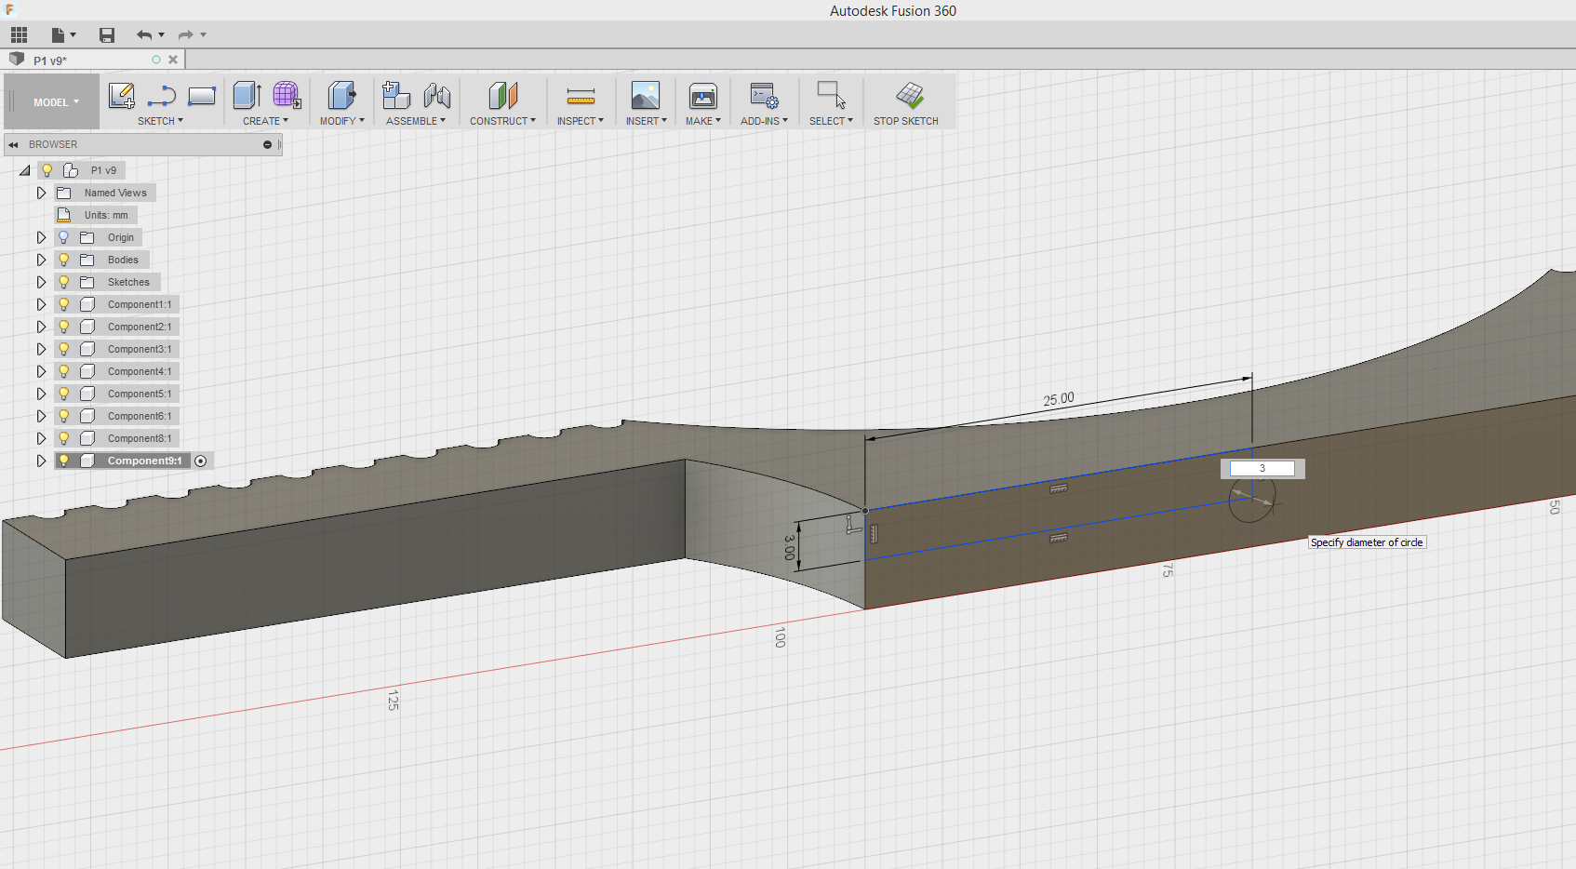Open the MODIFY menu
This screenshot has width=1576, height=869.
pyautogui.click(x=341, y=121)
